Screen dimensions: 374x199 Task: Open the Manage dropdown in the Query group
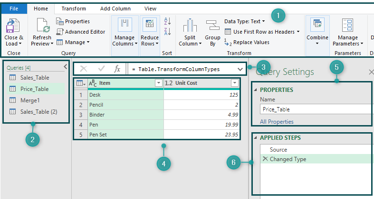pos(88,42)
